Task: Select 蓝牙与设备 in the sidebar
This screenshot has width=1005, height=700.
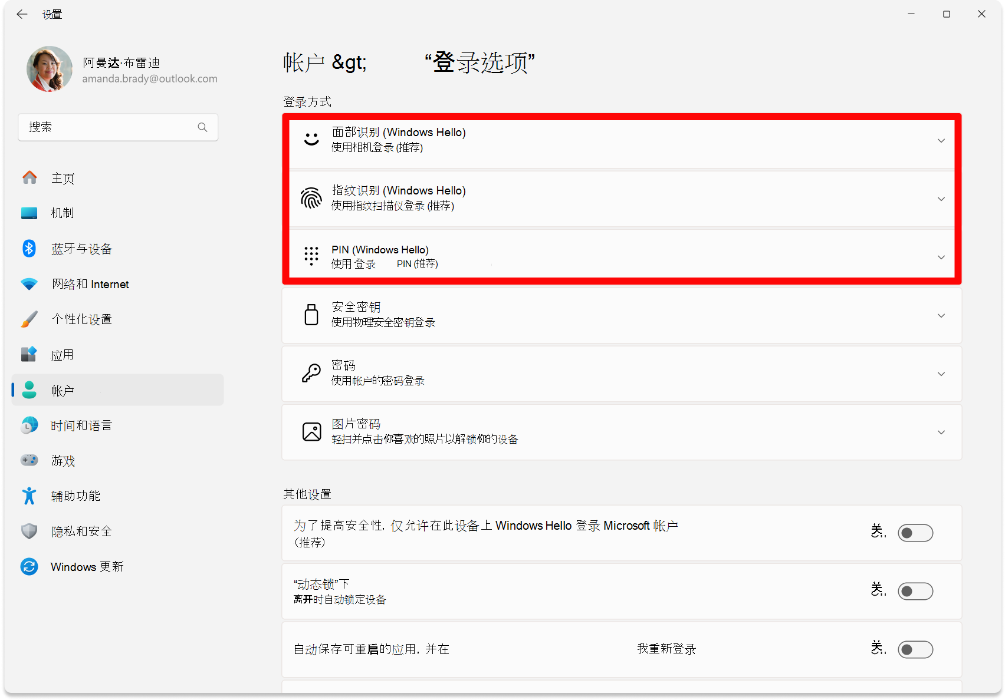Action: point(118,249)
